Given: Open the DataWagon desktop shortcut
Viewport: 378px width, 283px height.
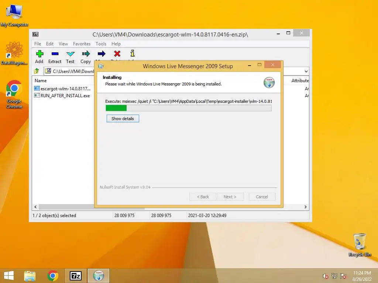Looking at the screenshot, I should [x=14, y=53].
